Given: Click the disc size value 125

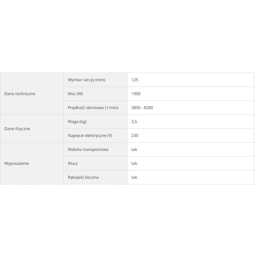Looking at the screenshot, I should (x=135, y=80).
